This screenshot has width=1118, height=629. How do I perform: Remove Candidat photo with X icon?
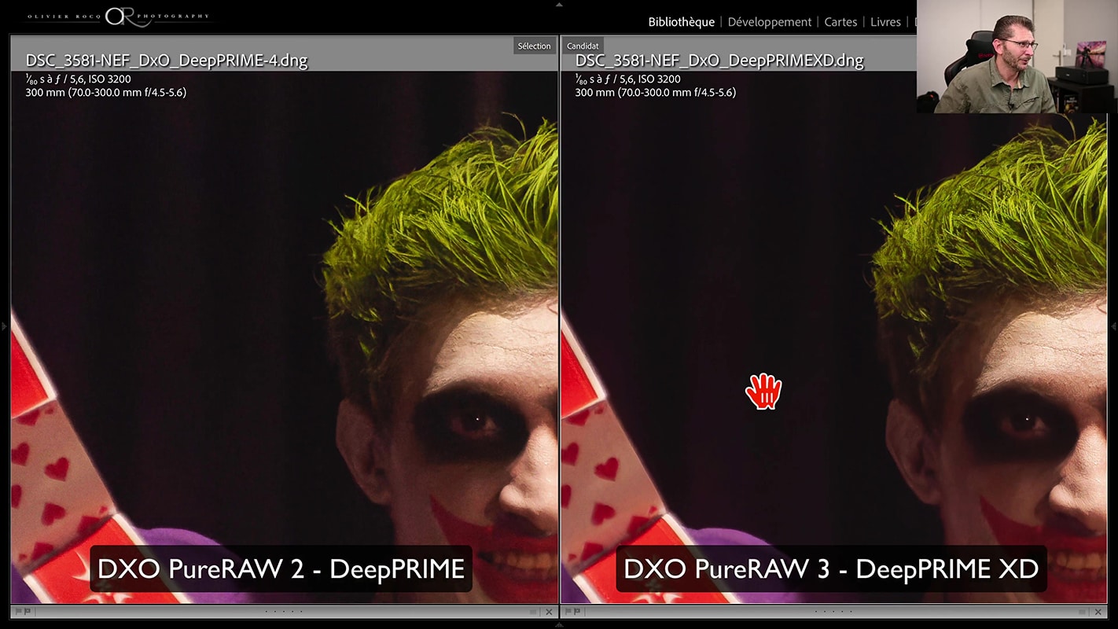point(1098,612)
